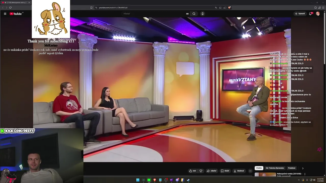This screenshot has width=326, height=183.
Task: Open the browser main menu
Action: tap(323, 8)
